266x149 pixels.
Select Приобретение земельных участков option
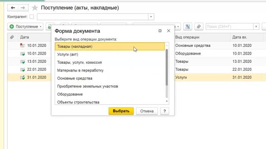pyautogui.click(x=110, y=86)
